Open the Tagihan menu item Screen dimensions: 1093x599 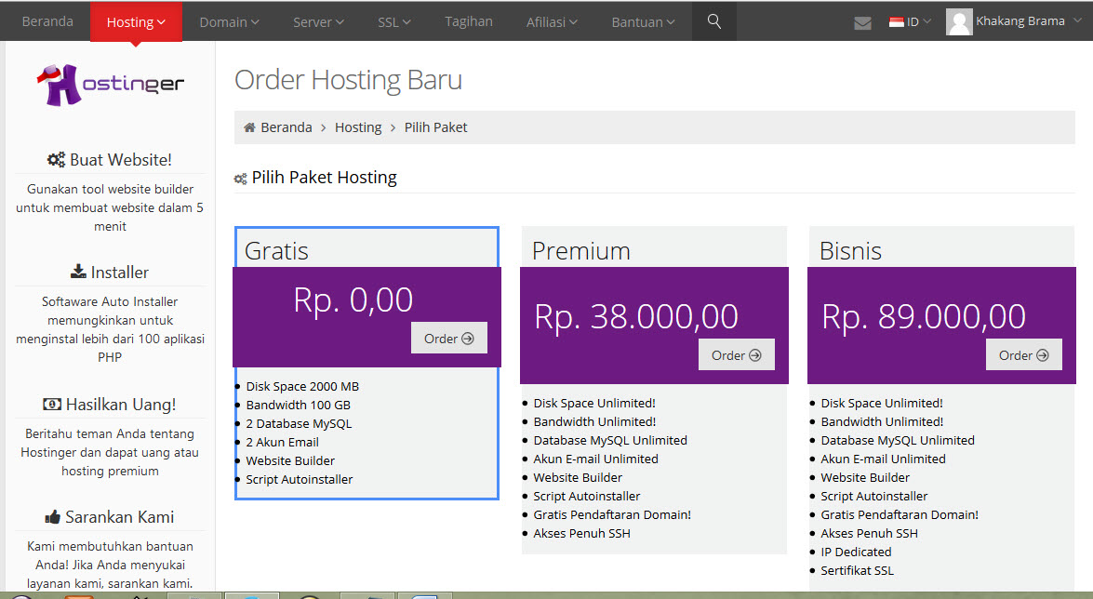pos(469,21)
